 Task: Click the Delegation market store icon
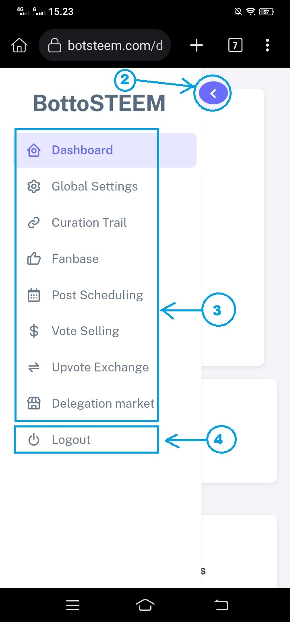[x=34, y=403]
